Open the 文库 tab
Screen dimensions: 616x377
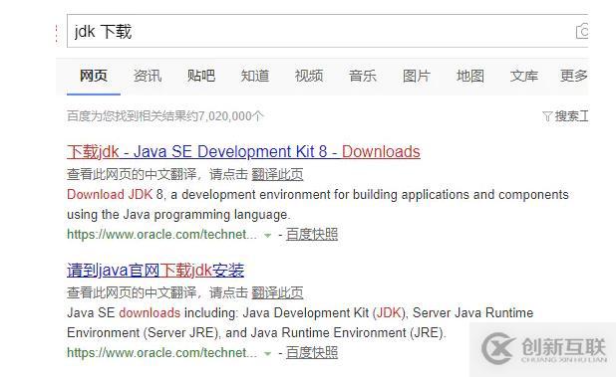524,76
